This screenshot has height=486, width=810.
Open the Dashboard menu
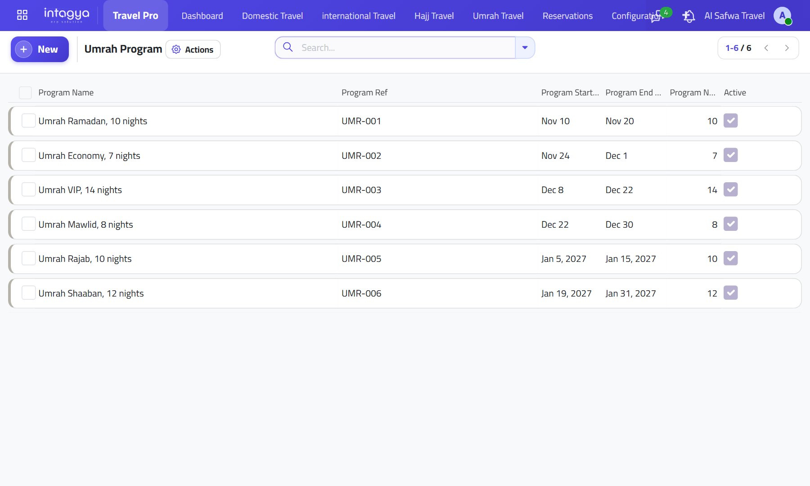pos(202,16)
